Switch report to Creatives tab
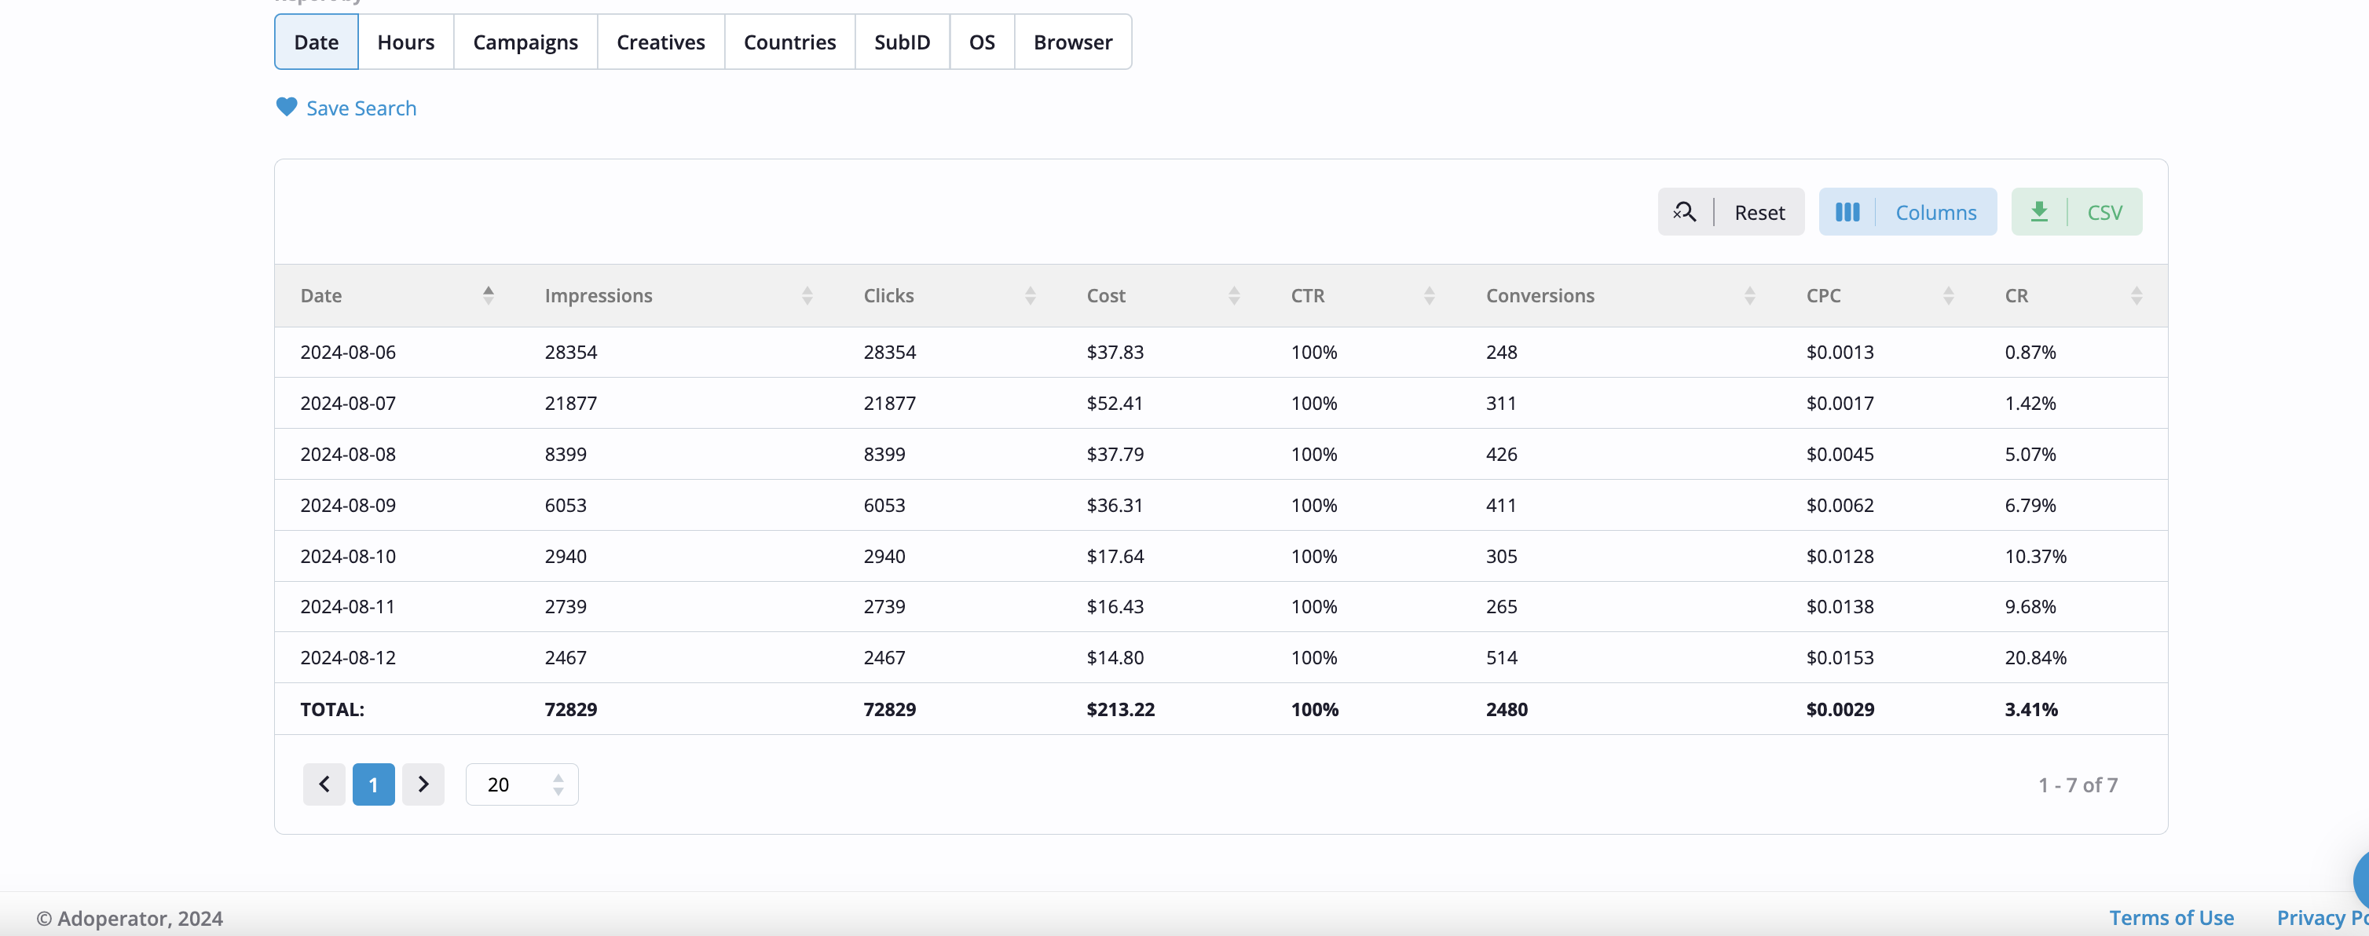The image size is (2369, 936). [x=661, y=42]
